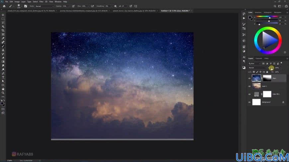289x162 pixels.
Task: Switch to the Navigator tab
Action: point(278,12)
